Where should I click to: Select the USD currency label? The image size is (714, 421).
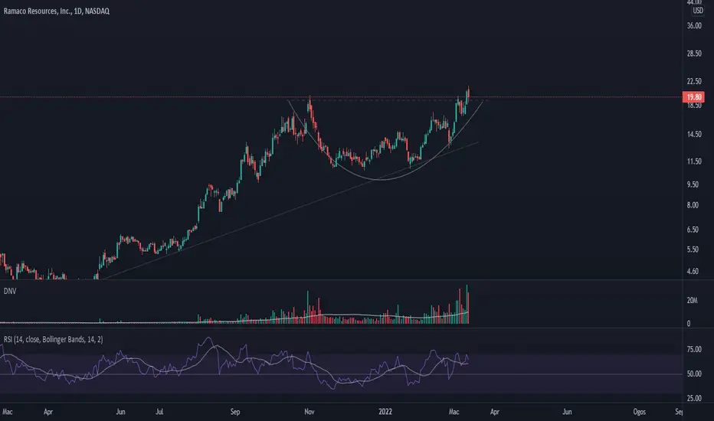click(x=698, y=11)
